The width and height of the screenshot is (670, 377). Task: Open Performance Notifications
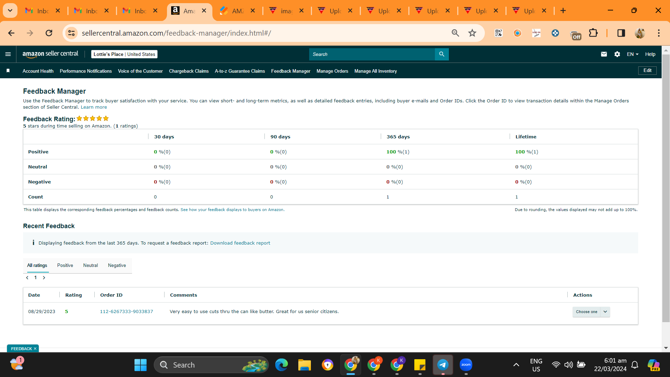(86, 71)
